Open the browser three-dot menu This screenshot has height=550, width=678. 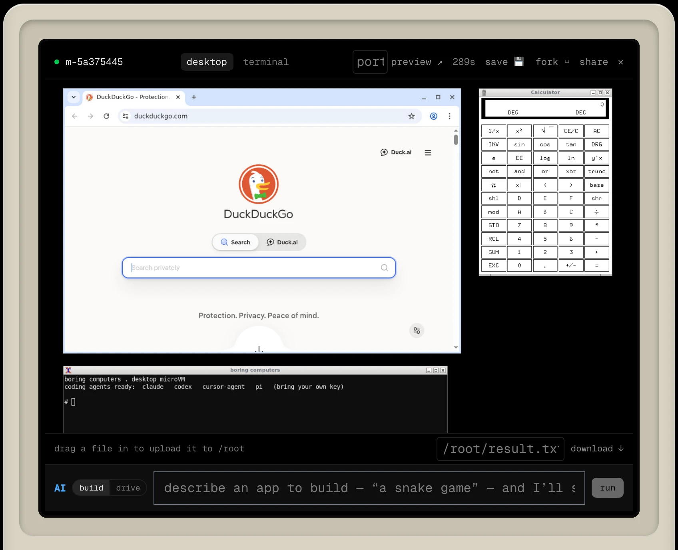coord(449,116)
